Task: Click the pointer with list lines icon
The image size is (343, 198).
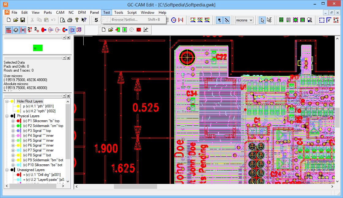Action: click(x=269, y=20)
